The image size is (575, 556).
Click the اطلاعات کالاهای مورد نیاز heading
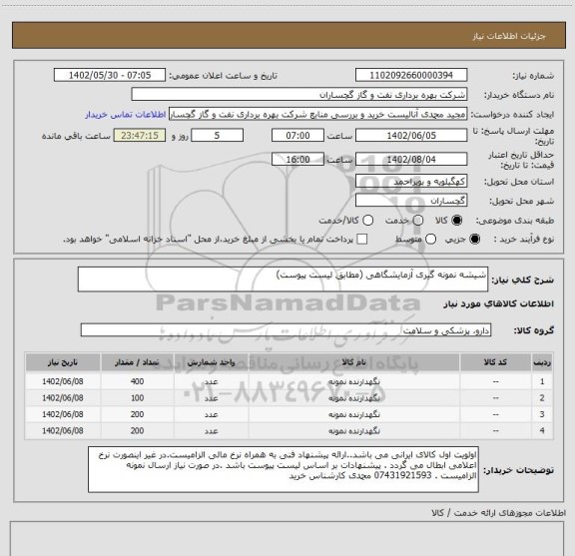499,303
